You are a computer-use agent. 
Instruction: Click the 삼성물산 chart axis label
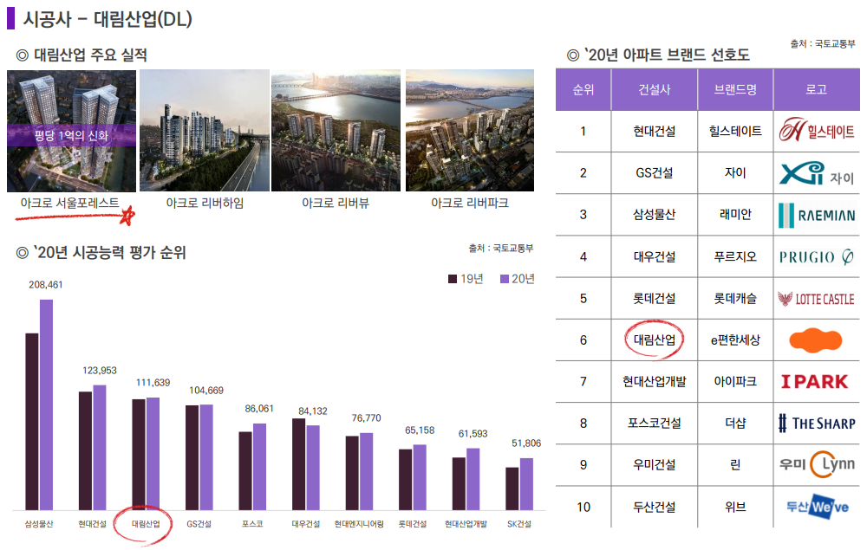click(x=39, y=524)
